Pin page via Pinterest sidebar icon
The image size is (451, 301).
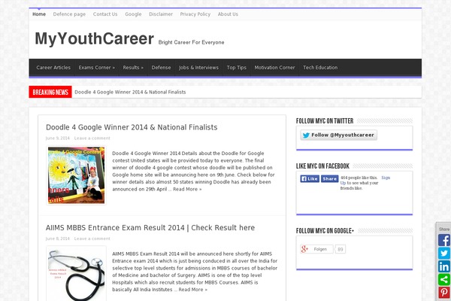tap(444, 293)
